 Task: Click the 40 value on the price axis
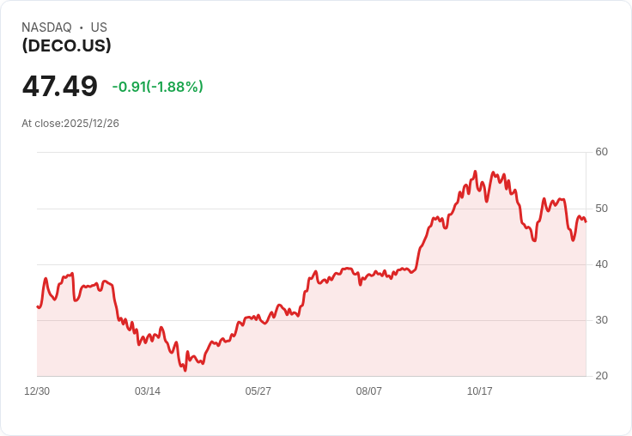(601, 264)
